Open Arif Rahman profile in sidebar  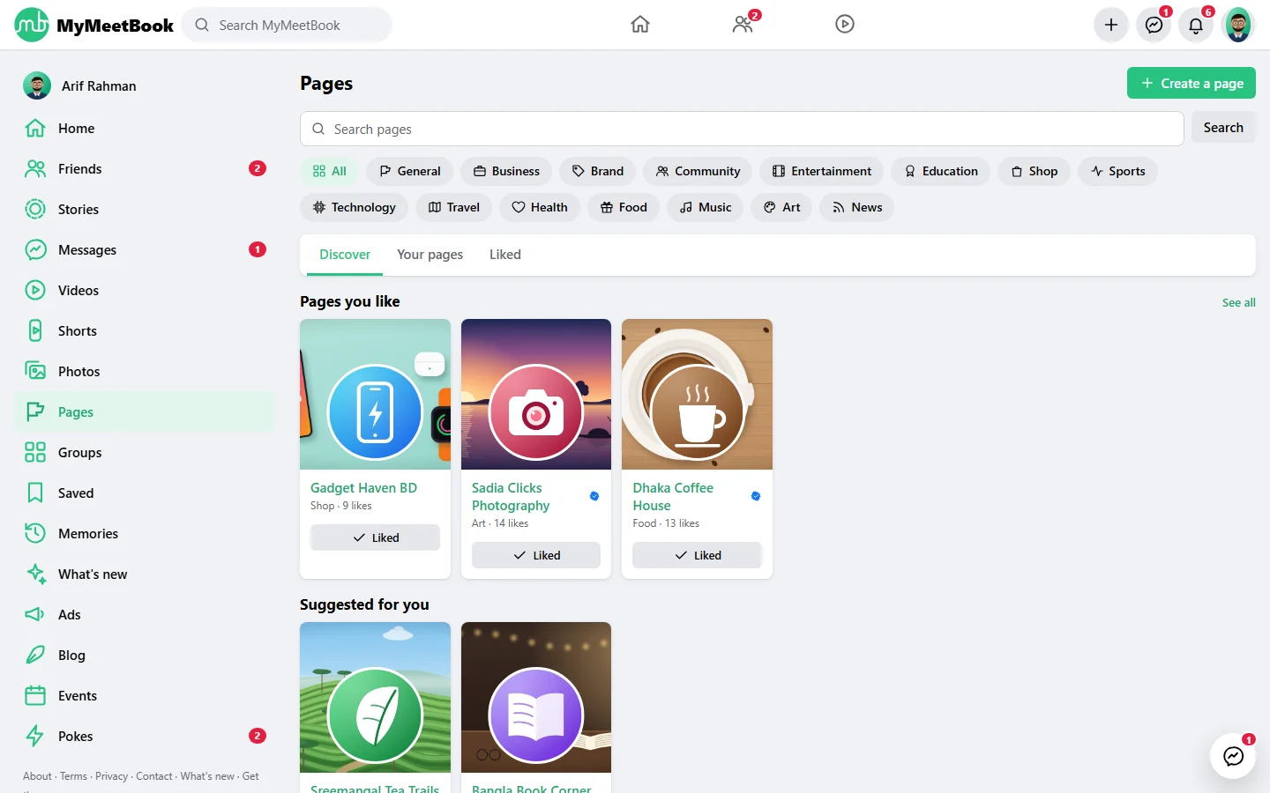[145, 86]
